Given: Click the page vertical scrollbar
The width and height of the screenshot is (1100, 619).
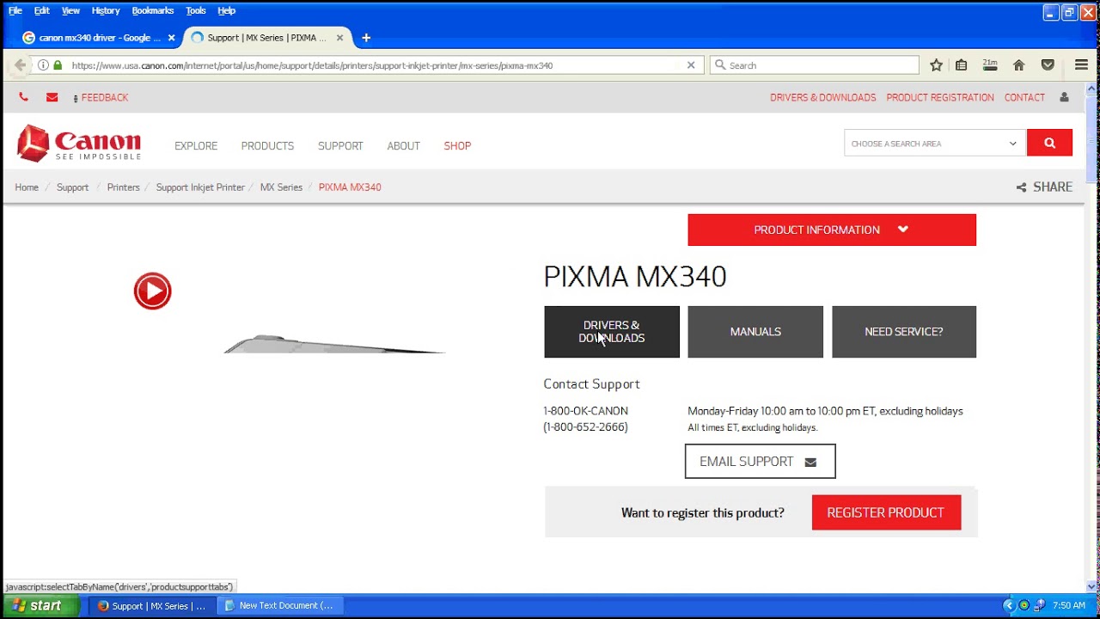Looking at the screenshot, I should pos(1092,335).
